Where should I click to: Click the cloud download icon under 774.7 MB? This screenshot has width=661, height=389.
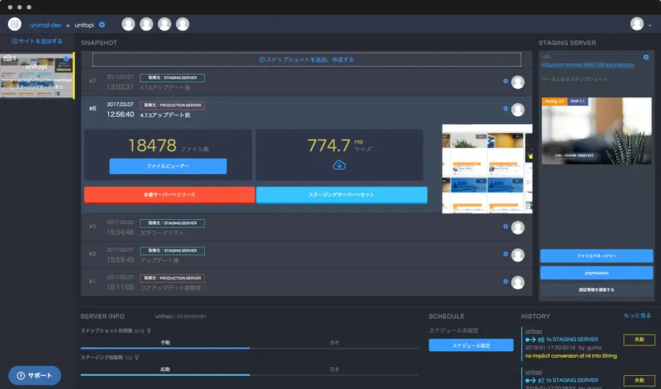(x=339, y=165)
